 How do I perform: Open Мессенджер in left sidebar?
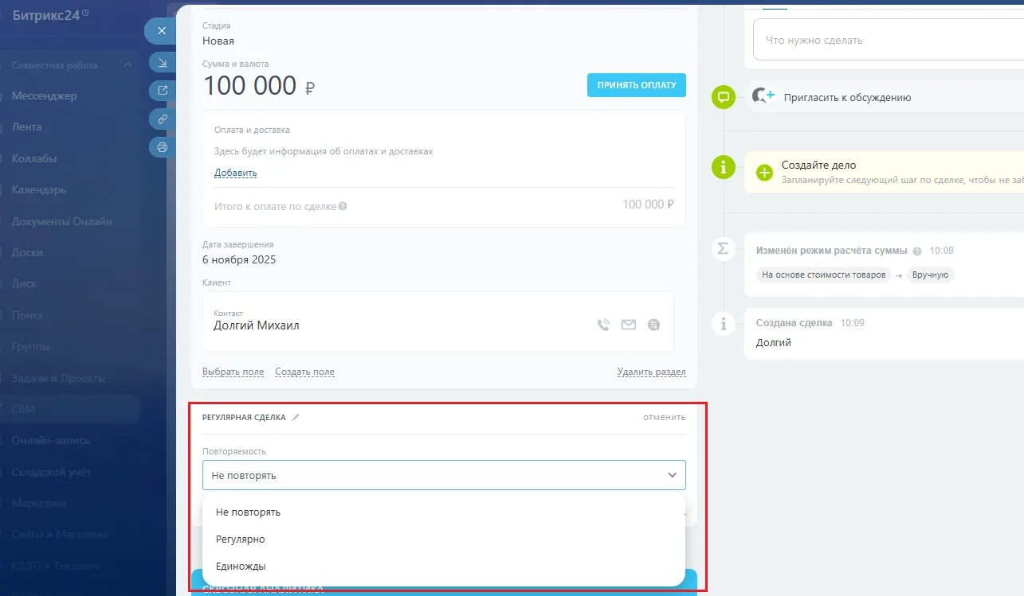45,95
